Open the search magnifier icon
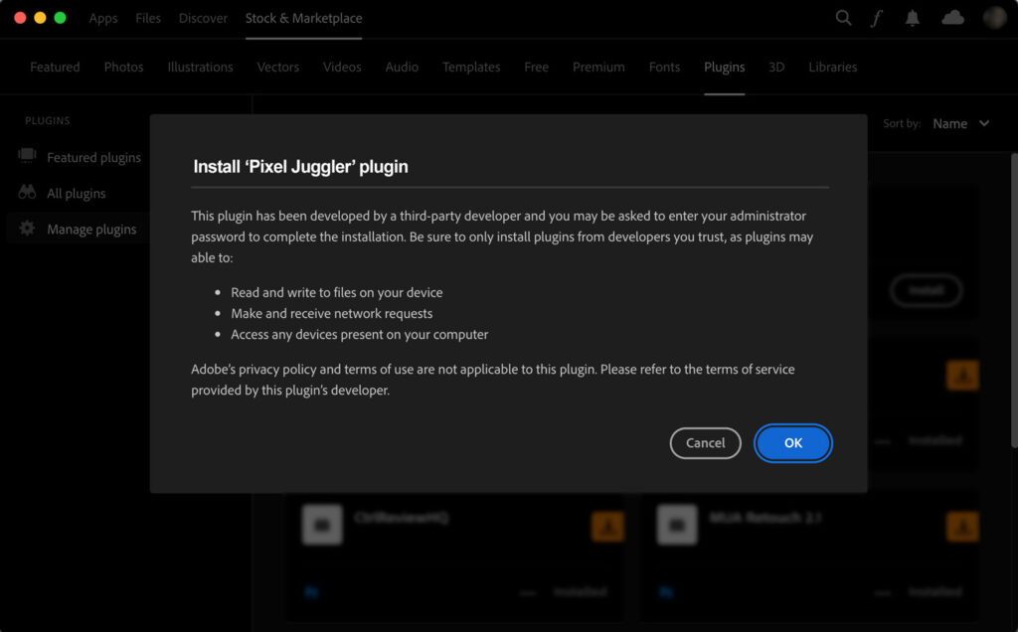The image size is (1018, 632). click(843, 18)
